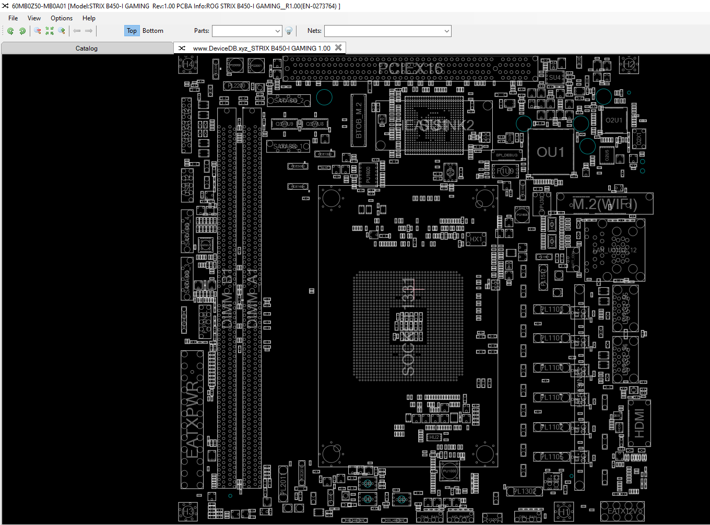710x525 pixels.
Task: Select inductor PL1100
Action: click(552, 368)
